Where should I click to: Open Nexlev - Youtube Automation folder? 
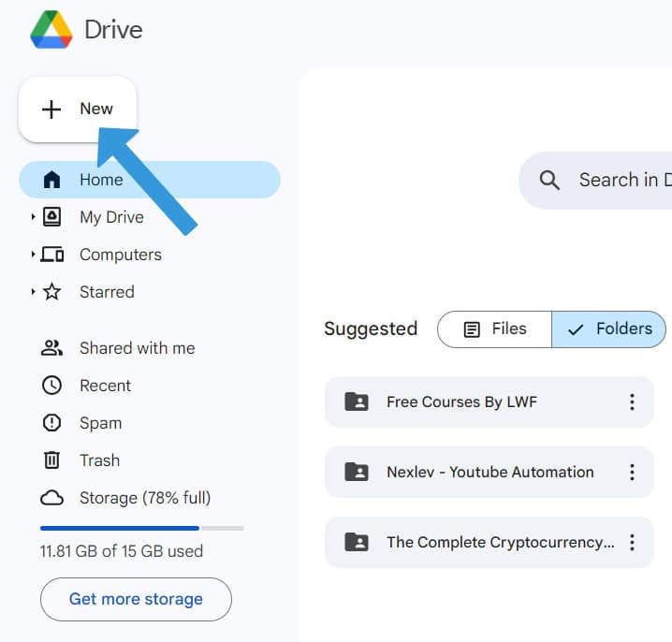pyautogui.click(x=489, y=473)
